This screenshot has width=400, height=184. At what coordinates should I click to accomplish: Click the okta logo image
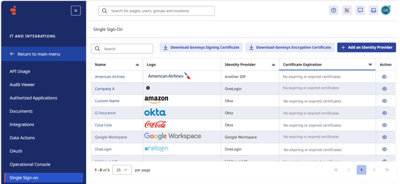tap(155, 112)
